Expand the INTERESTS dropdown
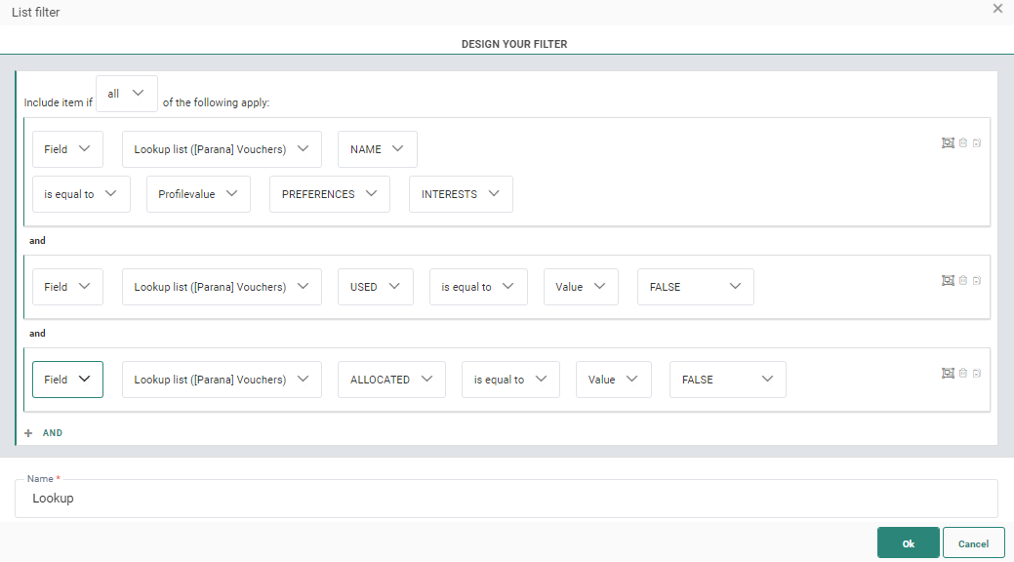 click(x=461, y=194)
